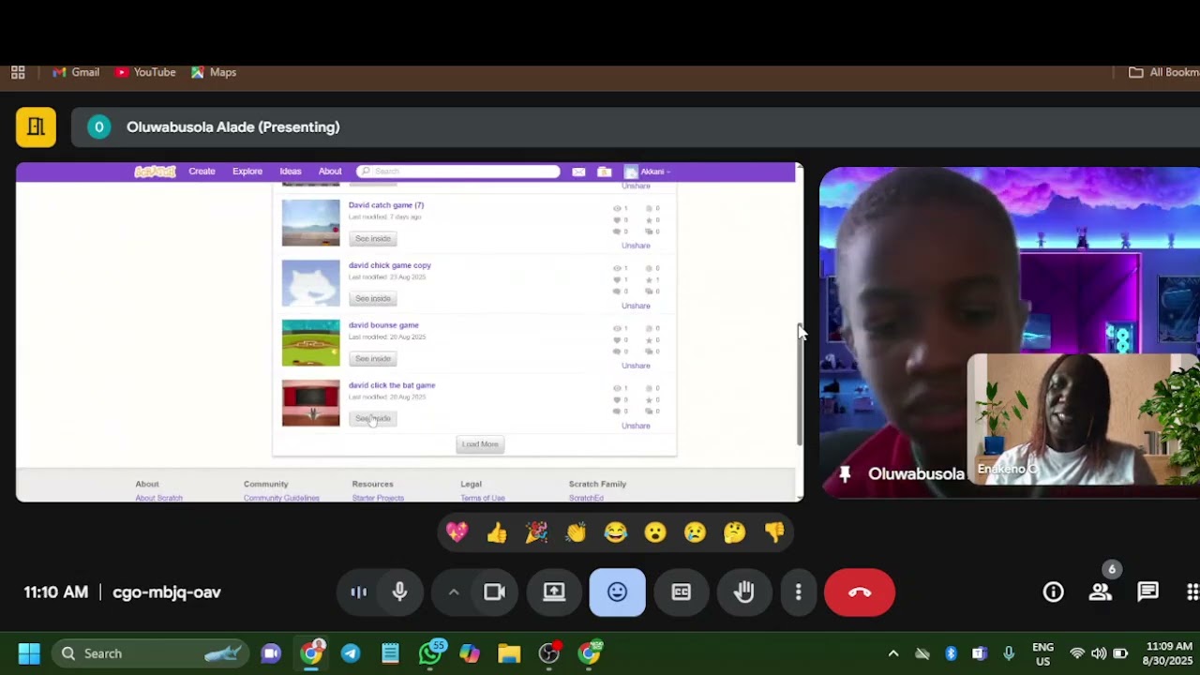1200x675 pixels.
Task: Open the Scratch messages envelope icon
Action: tap(578, 172)
